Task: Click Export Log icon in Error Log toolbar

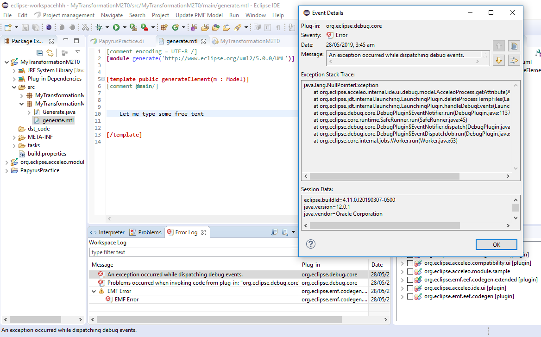Action: (x=274, y=232)
